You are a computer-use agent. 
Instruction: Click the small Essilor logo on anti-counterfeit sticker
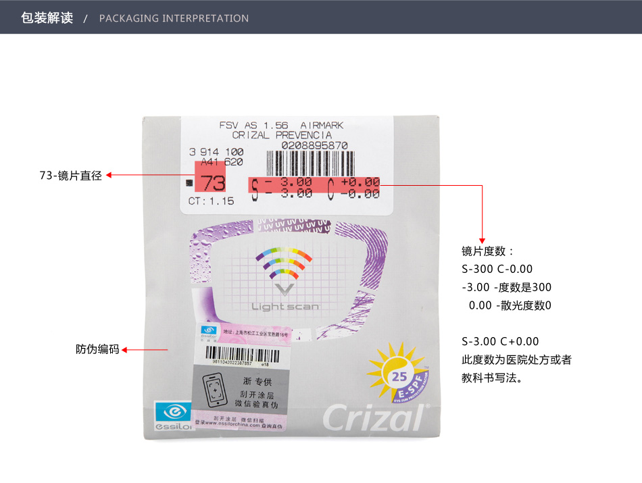click(x=208, y=332)
